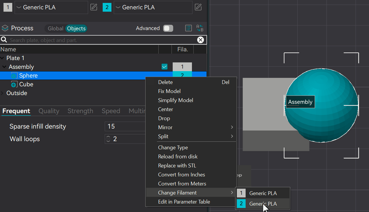The image size is (369, 212).
Task: Select the Objects process scope
Action: pyautogui.click(x=76, y=28)
